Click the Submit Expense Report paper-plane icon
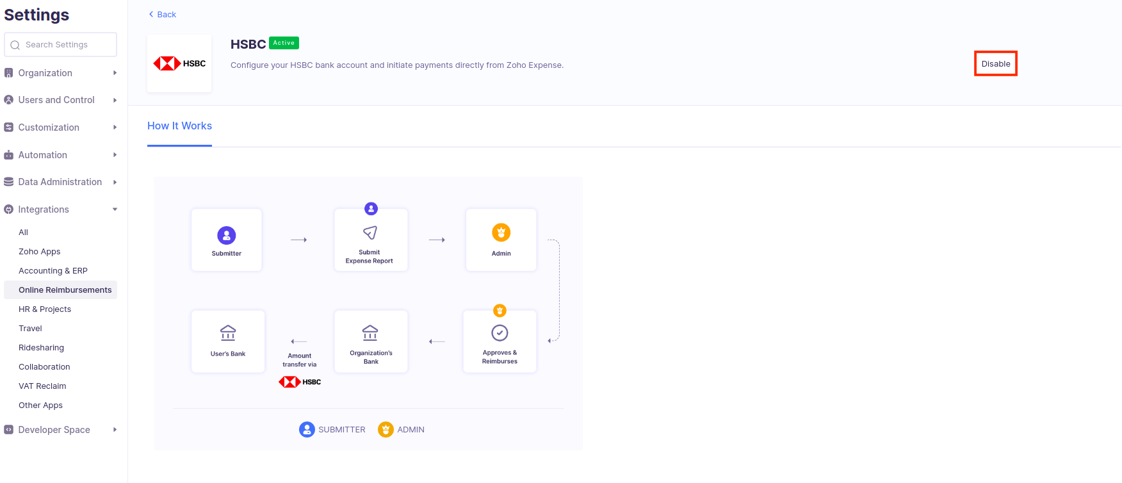The image size is (1122, 483). click(x=370, y=233)
